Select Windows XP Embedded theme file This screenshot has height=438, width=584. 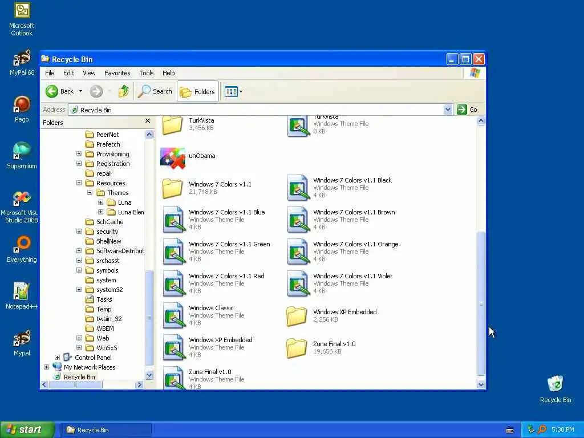(x=208, y=347)
